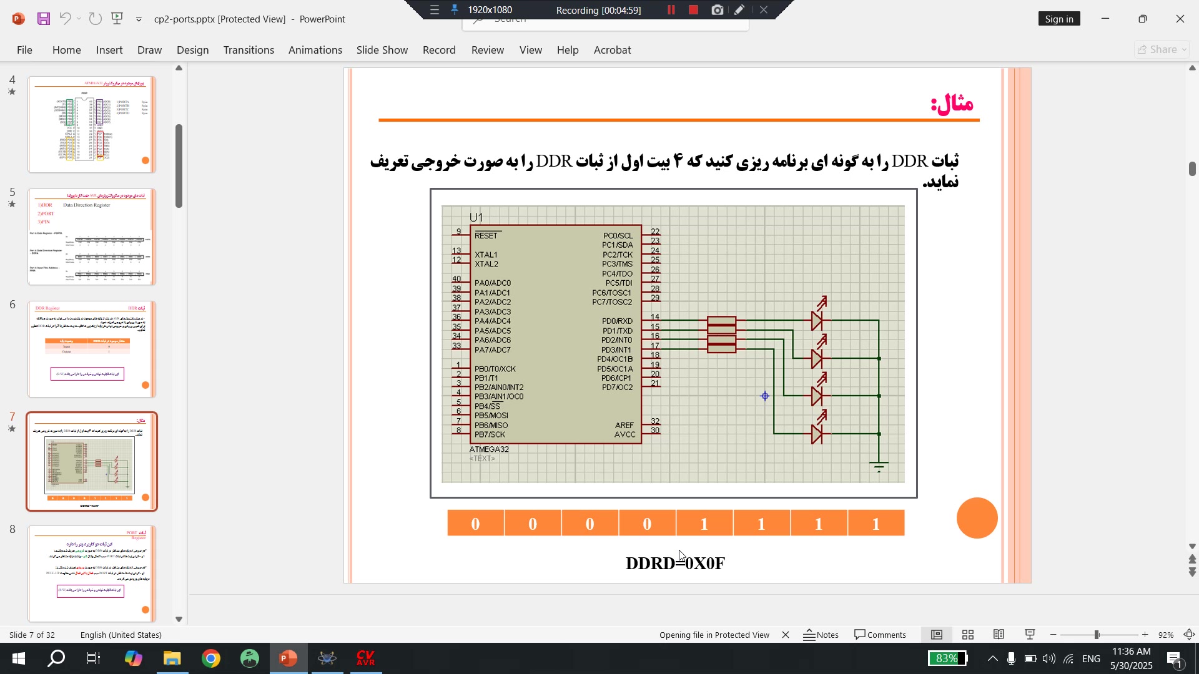Screen dimensions: 1199x674
Task: Click fit slide to window icon
Action: click(1190, 635)
